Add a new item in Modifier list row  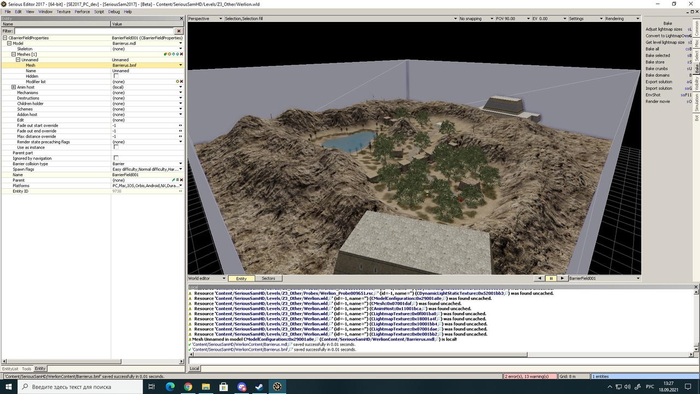coord(177,82)
